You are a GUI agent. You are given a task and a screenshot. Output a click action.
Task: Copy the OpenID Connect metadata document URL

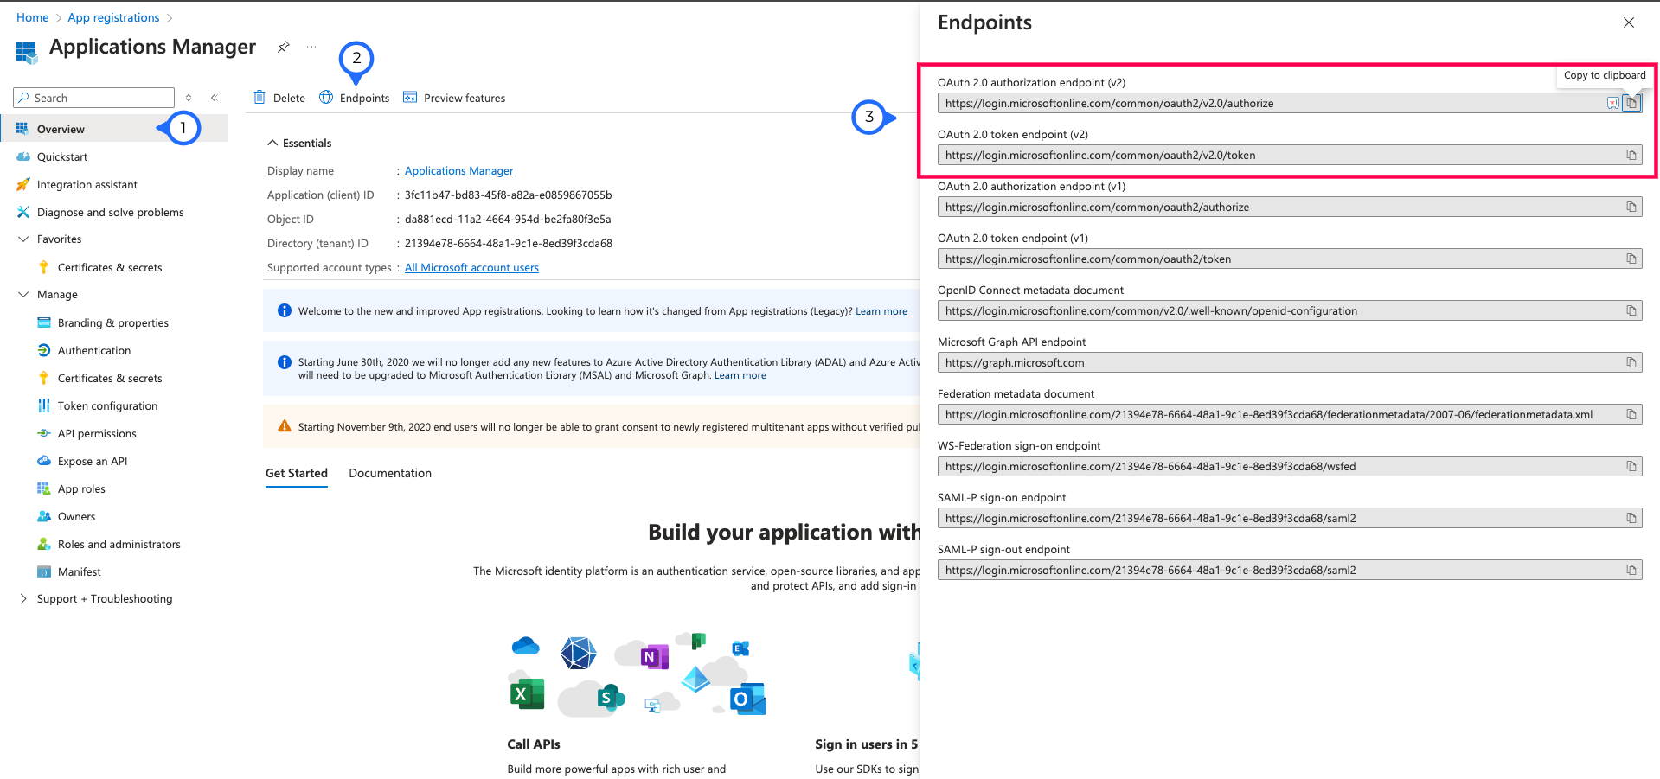pos(1631,310)
